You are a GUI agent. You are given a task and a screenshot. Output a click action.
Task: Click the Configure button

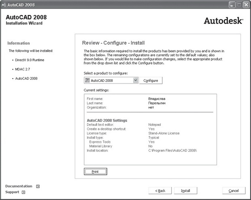tap(151, 81)
